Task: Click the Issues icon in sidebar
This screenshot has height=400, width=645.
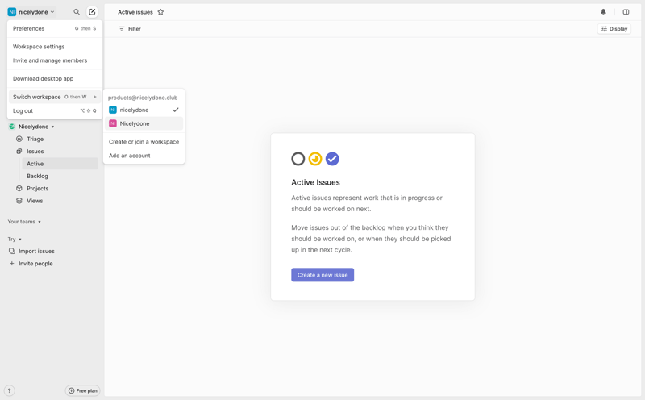Action: pyautogui.click(x=19, y=152)
